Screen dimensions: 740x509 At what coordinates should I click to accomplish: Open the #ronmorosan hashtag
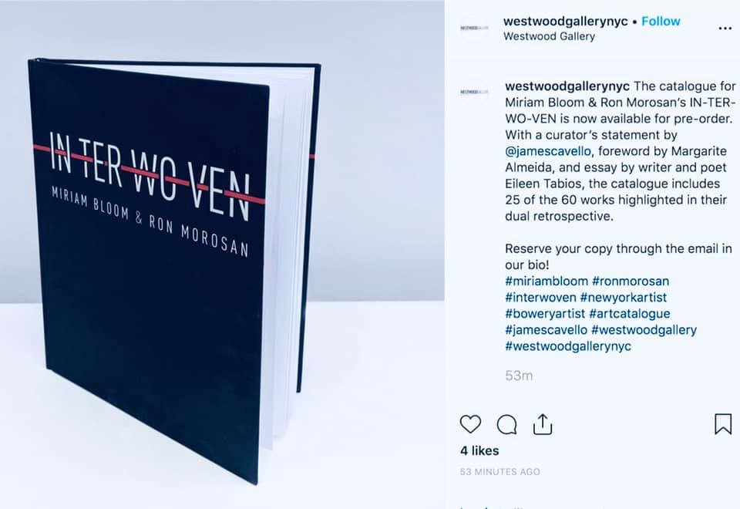(631, 281)
